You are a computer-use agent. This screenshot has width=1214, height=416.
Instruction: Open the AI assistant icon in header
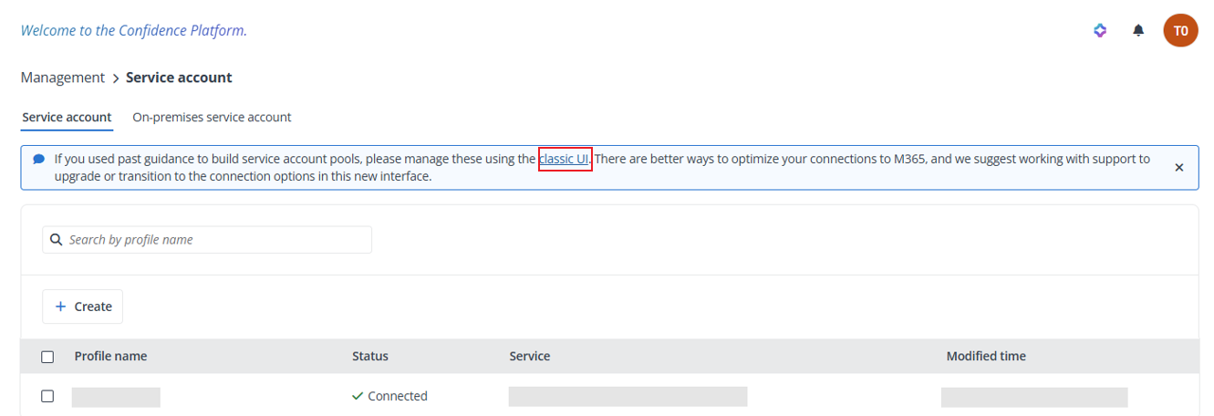(1100, 31)
